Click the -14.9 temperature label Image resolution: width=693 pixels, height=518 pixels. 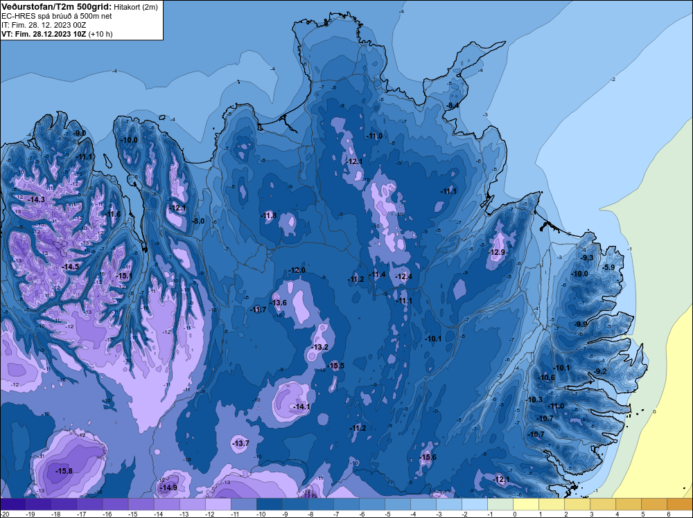[x=168, y=488]
